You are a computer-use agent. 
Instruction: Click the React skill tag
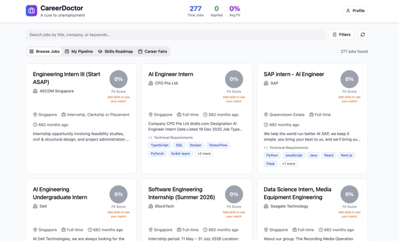tap(329, 155)
